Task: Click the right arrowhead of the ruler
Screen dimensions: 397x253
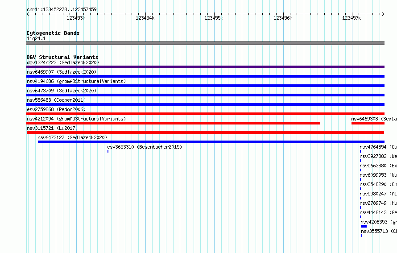Action: (383, 14)
